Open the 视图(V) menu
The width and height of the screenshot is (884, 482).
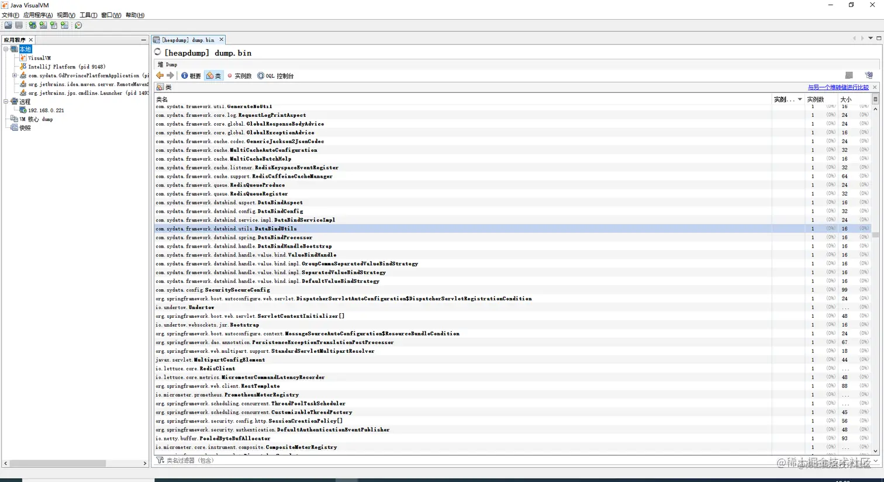[x=65, y=15]
